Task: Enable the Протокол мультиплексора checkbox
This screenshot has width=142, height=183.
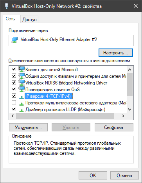Action: tap(14, 102)
